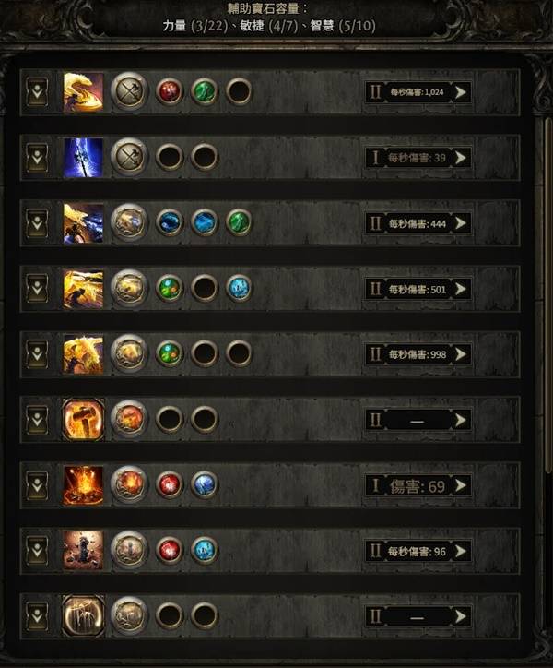Viewport: 553px width, 668px height.
Task: Expand the left arrow button of the first skill row
Action: click(x=37, y=92)
